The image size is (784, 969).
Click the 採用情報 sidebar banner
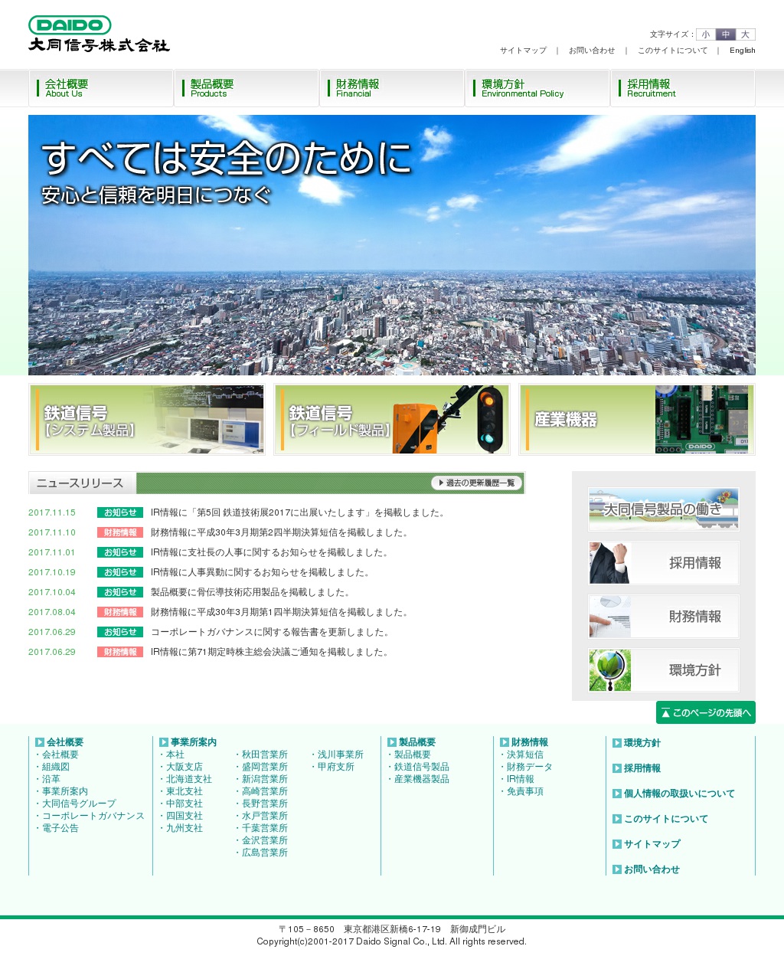[x=663, y=563]
